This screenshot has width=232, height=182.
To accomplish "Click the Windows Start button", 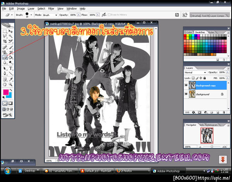I will tap(7, 171).
